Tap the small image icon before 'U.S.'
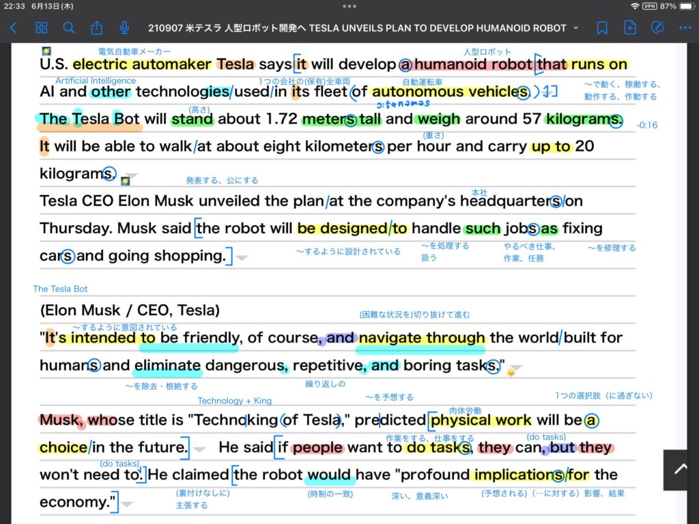The height and width of the screenshot is (524, 699). click(46, 50)
